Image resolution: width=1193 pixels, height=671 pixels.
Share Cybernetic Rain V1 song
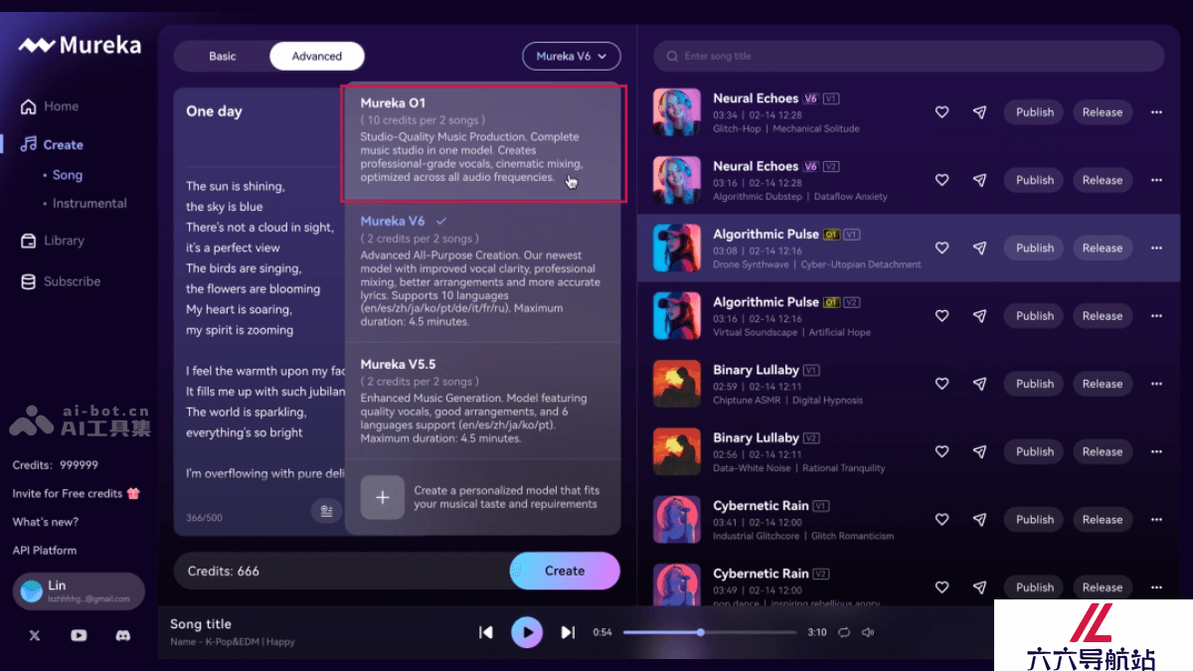pyautogui.click(x=979, y=519)
